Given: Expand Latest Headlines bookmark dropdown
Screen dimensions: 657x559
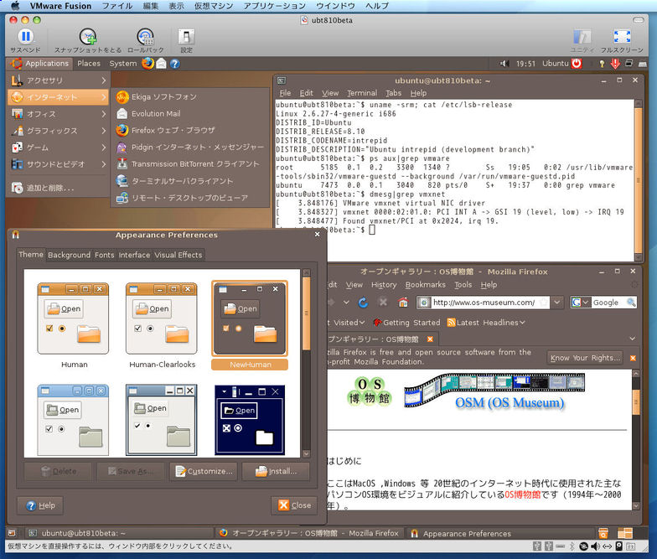Looking at the screenshot, I should 486,323.
